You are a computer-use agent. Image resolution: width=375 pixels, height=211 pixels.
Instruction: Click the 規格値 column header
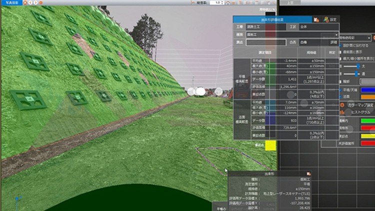[x=311, y=52]
